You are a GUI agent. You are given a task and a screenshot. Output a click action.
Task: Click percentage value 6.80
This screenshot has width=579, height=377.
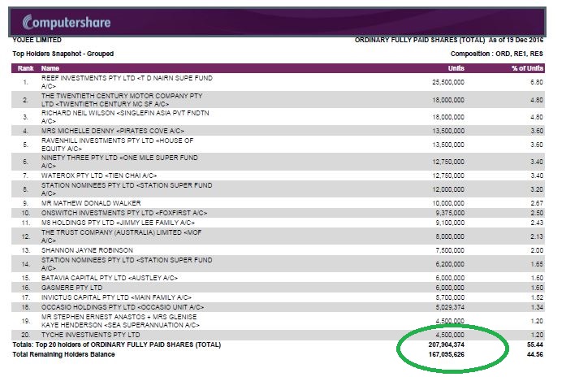(x=537, y=82)
